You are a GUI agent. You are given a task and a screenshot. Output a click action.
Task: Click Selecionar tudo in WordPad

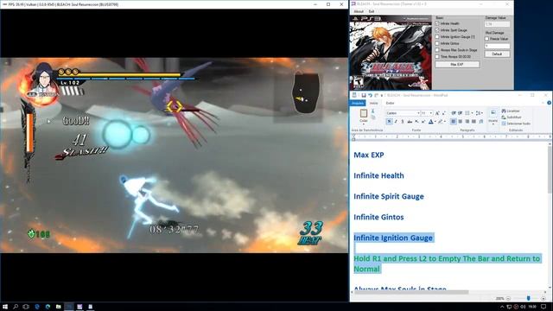(x=516, y=124)
